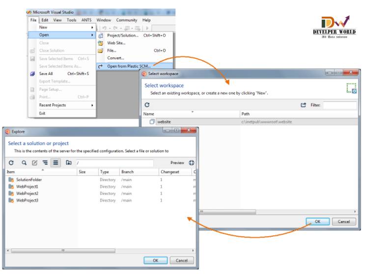Click Cancel in Explore dialog
This screenshot has width=391, height=274.
click(x=182, y=260)
